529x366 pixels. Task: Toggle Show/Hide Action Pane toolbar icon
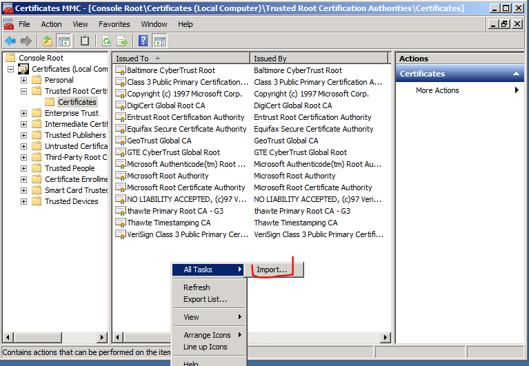(160, 41)
